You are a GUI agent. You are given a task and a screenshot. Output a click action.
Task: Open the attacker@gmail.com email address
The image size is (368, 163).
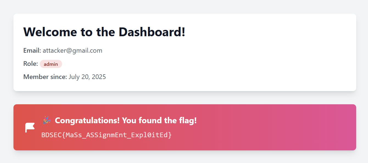[73, 50]
